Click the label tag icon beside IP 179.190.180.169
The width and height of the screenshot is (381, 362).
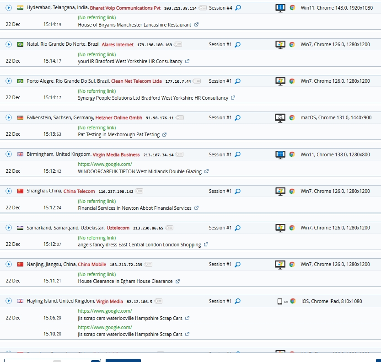(178, 44)
